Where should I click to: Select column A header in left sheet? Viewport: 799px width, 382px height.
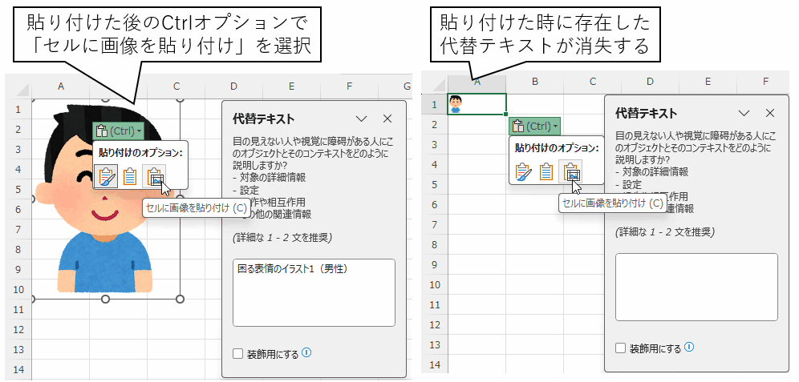click(x=61, y=86)
